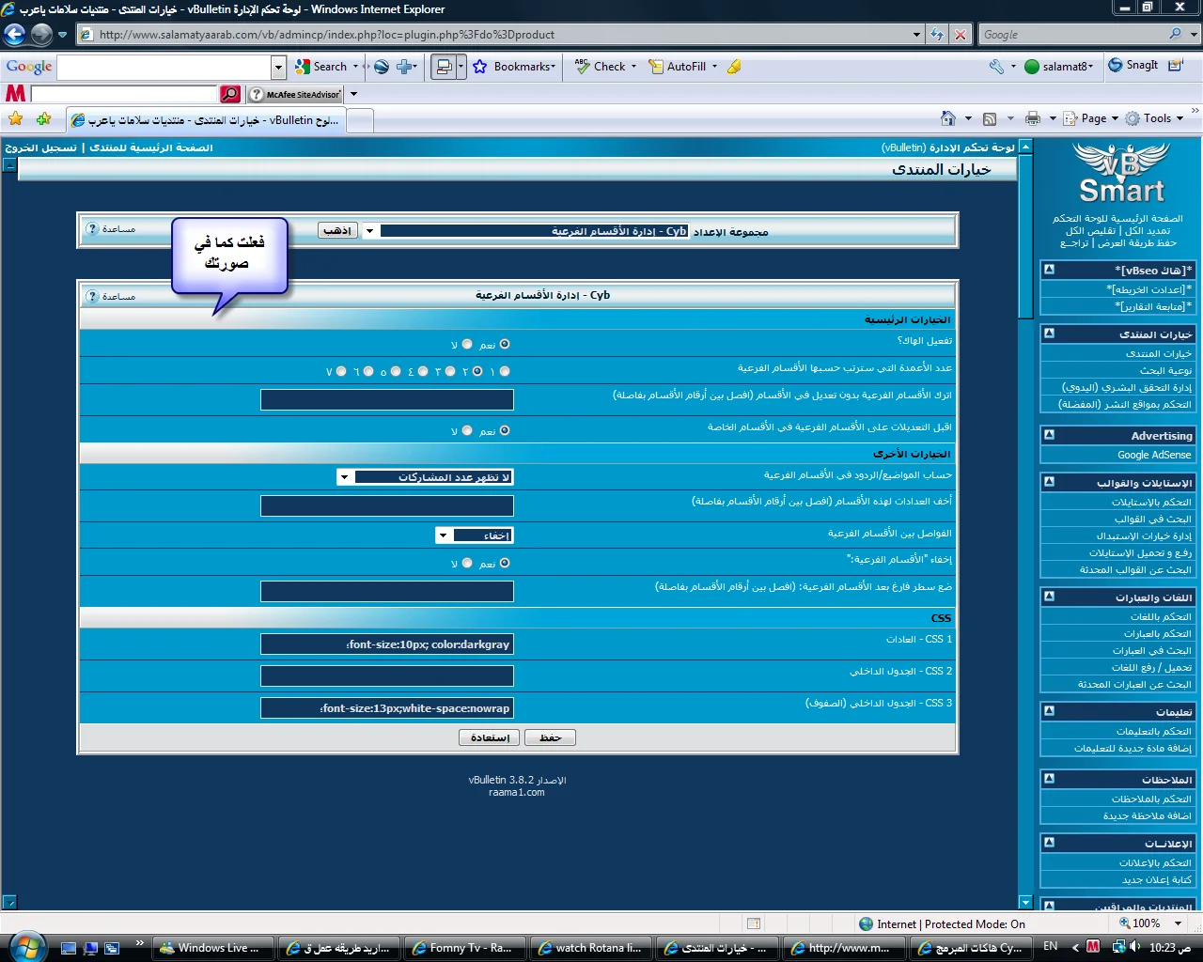The height and width of the screenshot is (962, 1203).
Task: Select 'لا' for إخفاء الأقسام الفرعية
Action: [x=467, y=564]
